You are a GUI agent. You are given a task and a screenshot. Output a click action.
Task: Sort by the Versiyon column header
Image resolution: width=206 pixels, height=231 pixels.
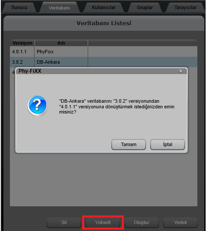22,43
